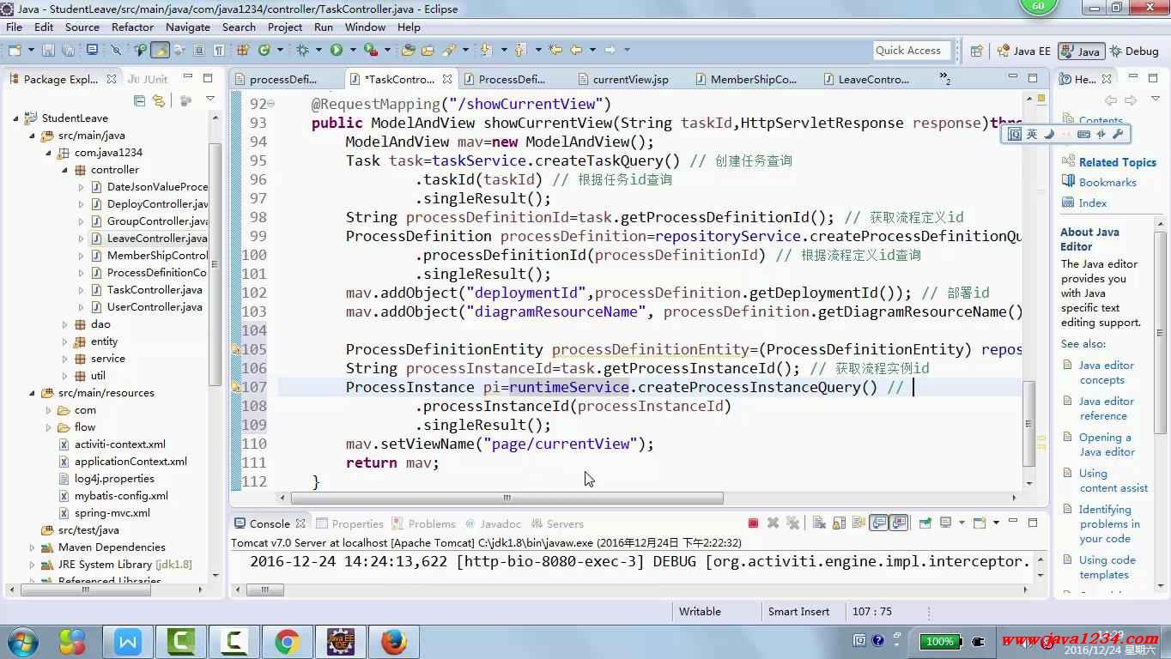Select spring-mvc.xml in the tree
This screenshot has width=1171, height=659.
pos(112,513)
